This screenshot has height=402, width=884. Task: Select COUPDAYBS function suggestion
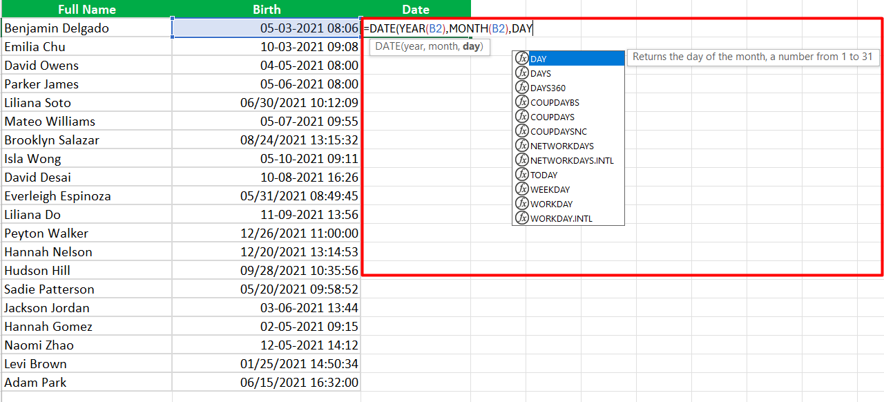click(x=568, y=102)
